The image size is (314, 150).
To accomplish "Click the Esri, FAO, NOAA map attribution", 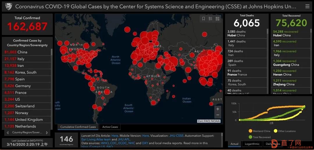I will [209, 121].
